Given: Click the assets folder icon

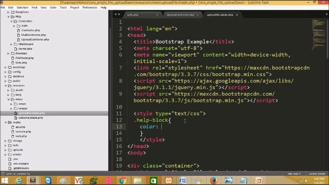Looking at the screenshot, I should [x=12, y=90].
